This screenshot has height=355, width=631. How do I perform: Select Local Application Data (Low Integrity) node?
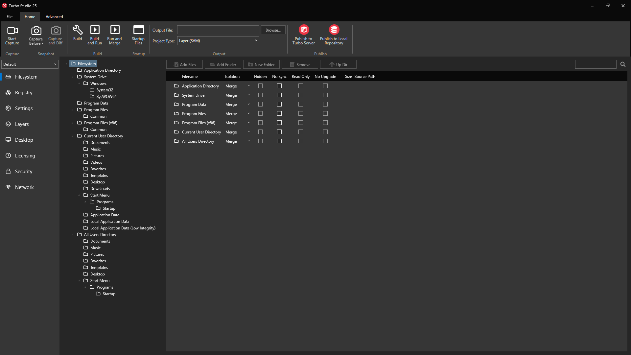(x=123, y=228)
